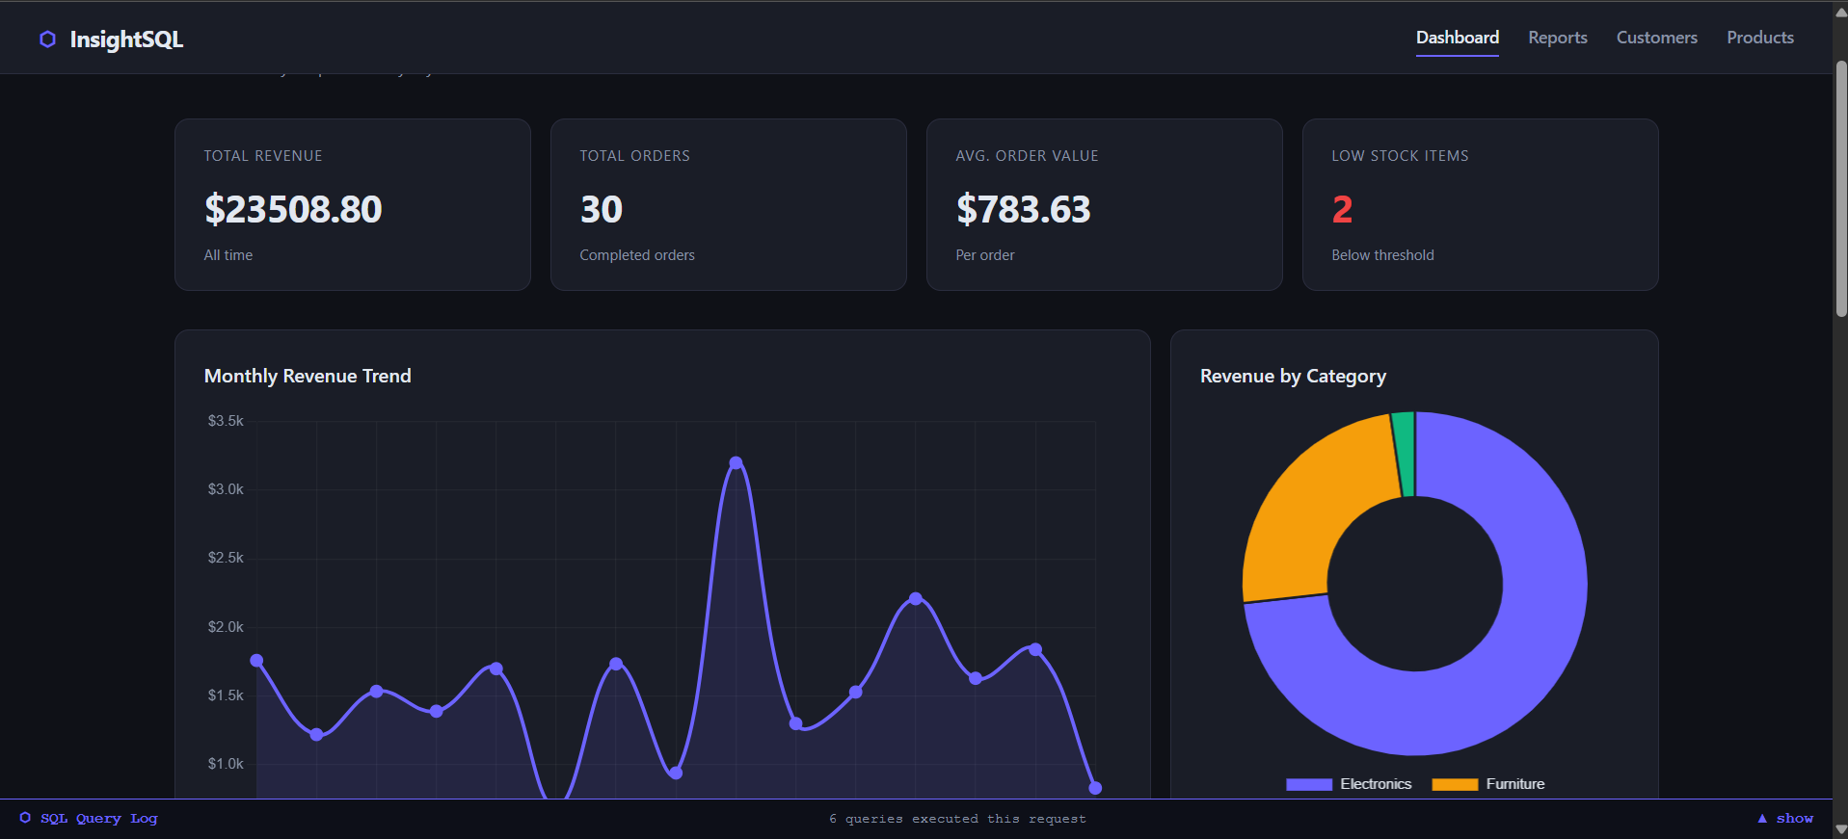Click the "Per order" caption
The height and width of the screenshot is (839, 1848).
pyautogui.click(x=985, y=255)
